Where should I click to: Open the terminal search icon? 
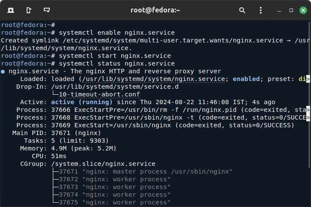[x=242, y=10]
